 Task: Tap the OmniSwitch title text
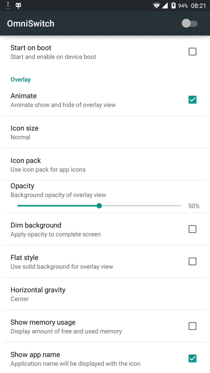click(31, 23)
